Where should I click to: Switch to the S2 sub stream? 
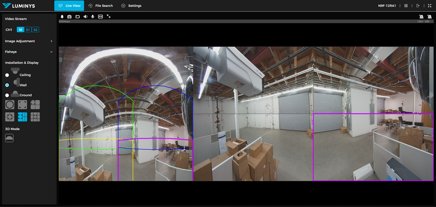click(35, 30)
